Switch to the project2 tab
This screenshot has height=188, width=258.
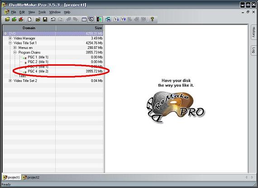pyautogui.click(x=31, y=178)
